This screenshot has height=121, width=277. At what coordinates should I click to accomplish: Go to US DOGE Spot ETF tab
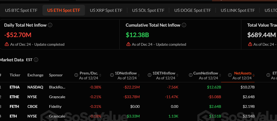[x=193, y=10]
